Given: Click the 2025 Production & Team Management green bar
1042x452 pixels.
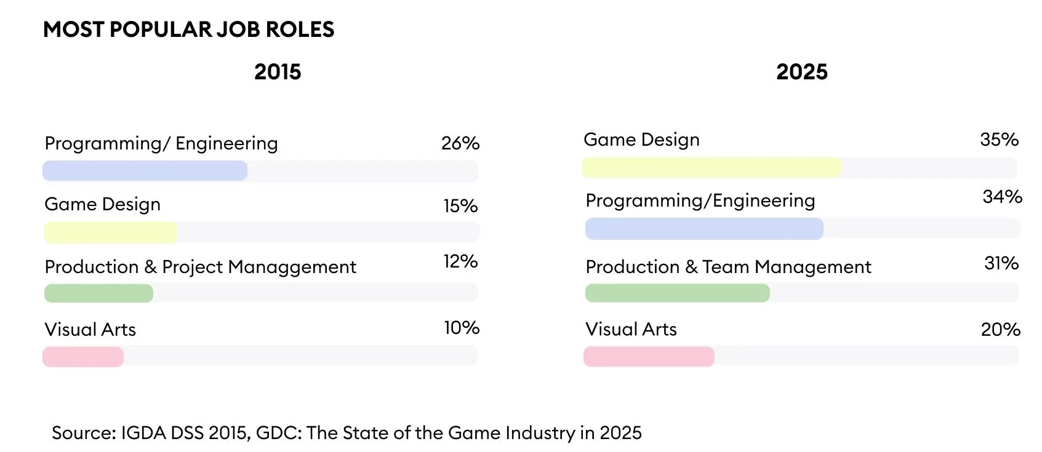Looking at the screenshot, I should (x=677, y=293).
